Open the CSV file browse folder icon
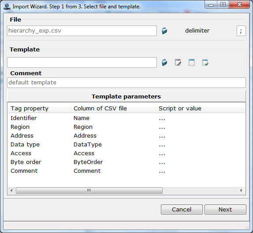253x233 pixels. (164, 31)
